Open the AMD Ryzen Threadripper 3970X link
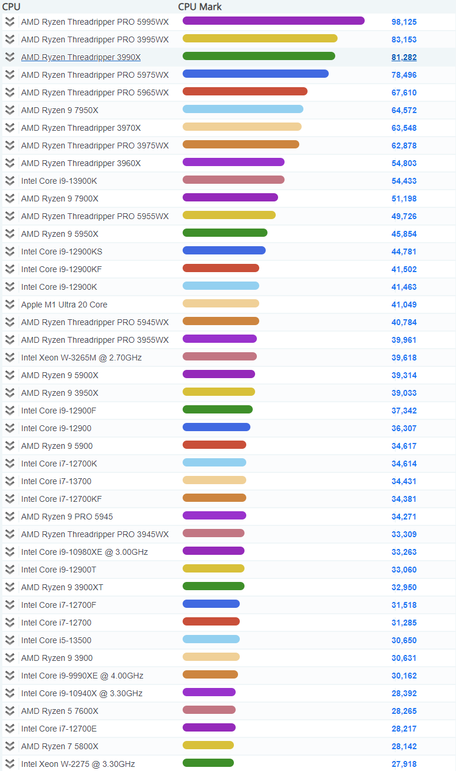 pos(81,128)
